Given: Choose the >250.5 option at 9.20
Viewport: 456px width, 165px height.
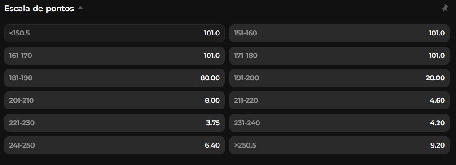Looking at the screenshot, I should (x=339, y=145).
